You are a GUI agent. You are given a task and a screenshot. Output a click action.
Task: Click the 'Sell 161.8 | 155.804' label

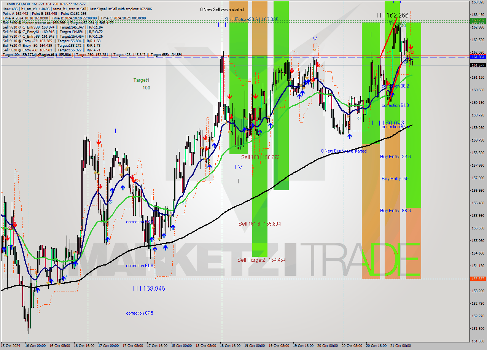click(259, 224)
